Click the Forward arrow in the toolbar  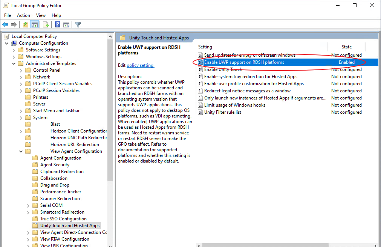click(14, 25)
